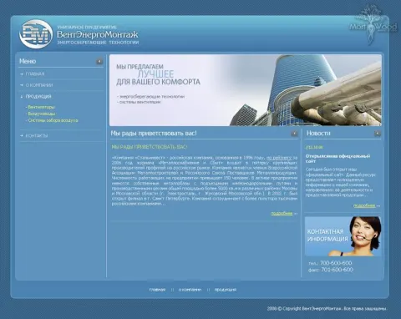The height and width of the screenshot is (319, 401).
Task: Open footer link главная
Action: coord(157,290)
